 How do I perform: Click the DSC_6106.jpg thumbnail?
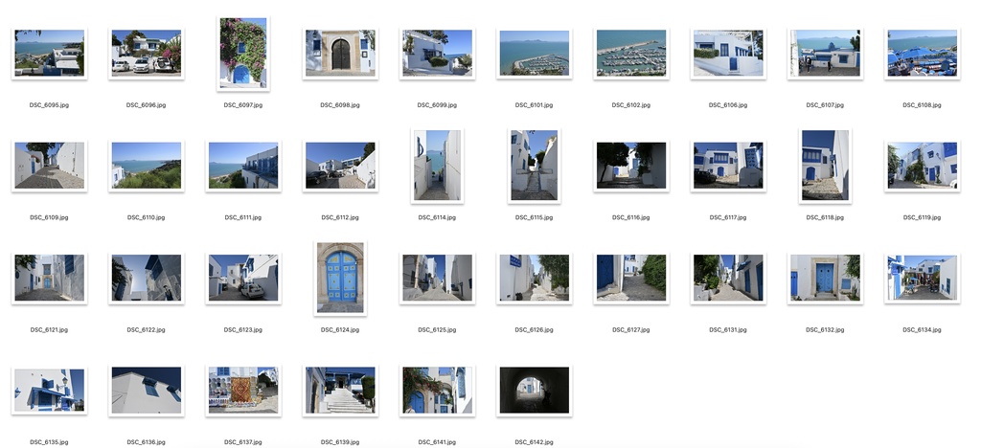[728, 53]
